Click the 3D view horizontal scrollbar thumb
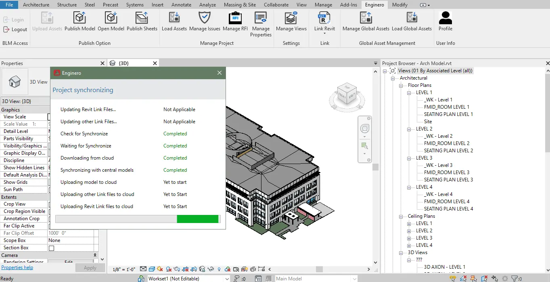This screenshot has width=550, height=282. pyautogui.click(x=319, y=269)
